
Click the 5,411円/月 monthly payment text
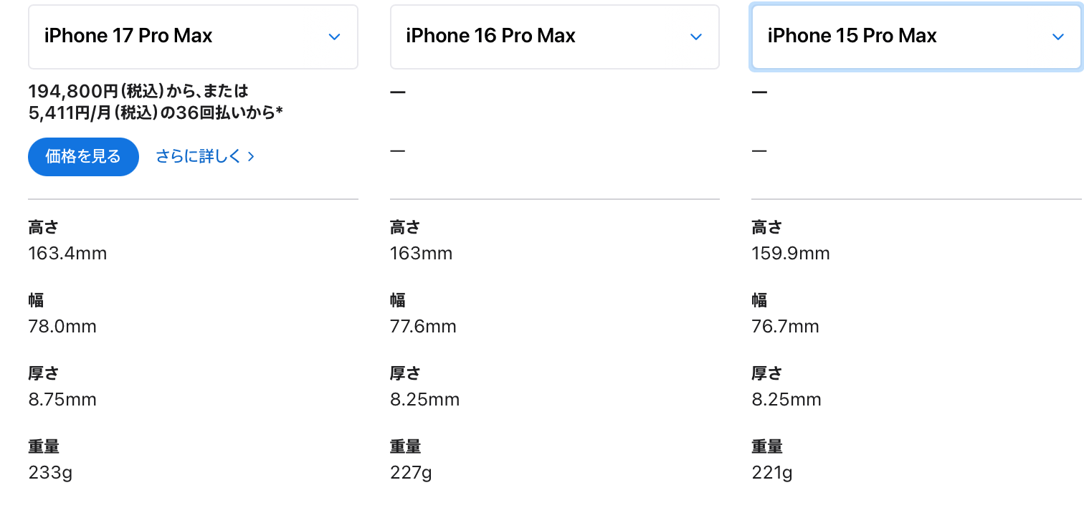point(71,112)
